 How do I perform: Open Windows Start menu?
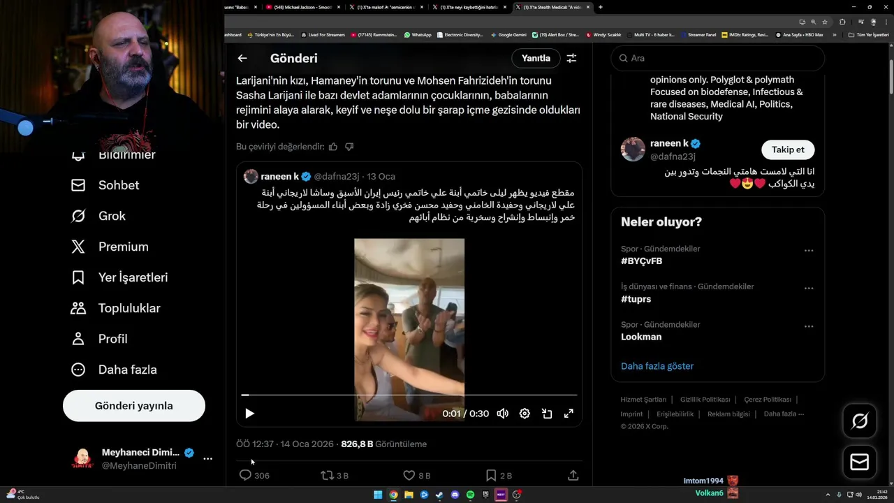pos(378,495)
